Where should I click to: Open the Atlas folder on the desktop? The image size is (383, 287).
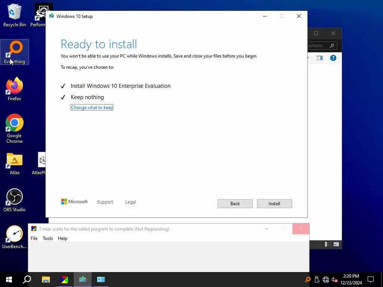15,164
